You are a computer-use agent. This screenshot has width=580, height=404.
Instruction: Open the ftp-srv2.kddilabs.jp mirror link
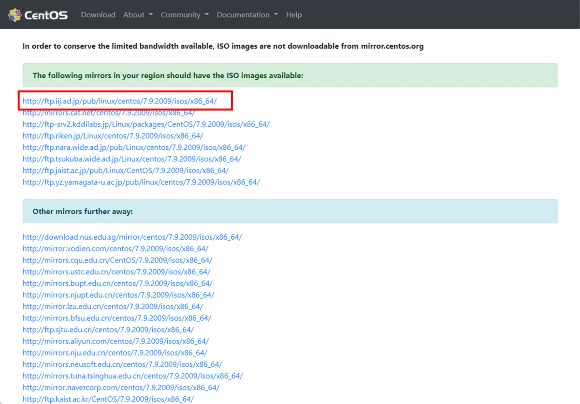click(x=146, y=124)
